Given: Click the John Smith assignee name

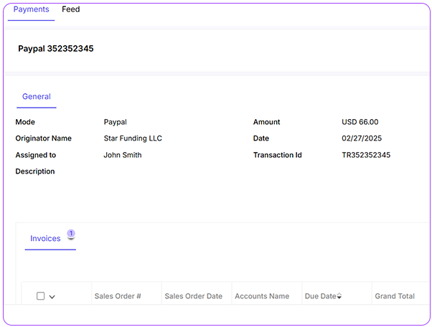Looking at the screenshot, I should (x=123, y=155).
